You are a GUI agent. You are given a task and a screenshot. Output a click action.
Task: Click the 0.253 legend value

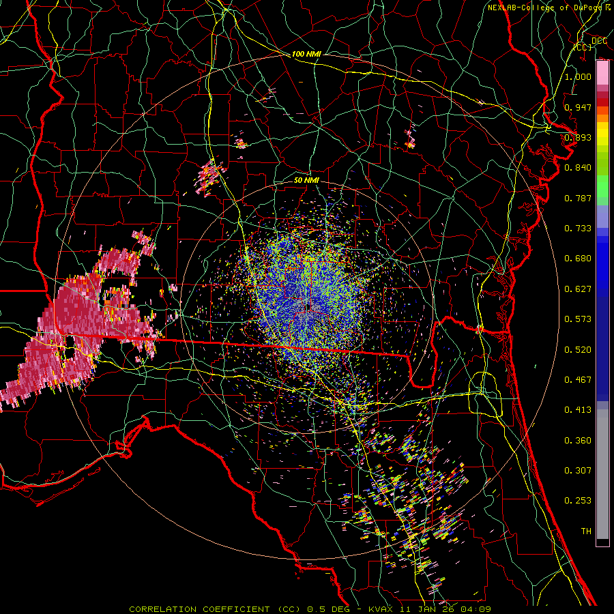pyautogui.click(x=578, y=501)
